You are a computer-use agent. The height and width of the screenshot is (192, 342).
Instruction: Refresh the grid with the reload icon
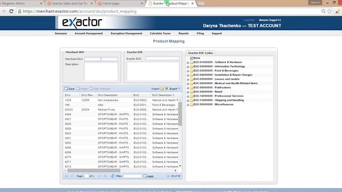point(113,176)
